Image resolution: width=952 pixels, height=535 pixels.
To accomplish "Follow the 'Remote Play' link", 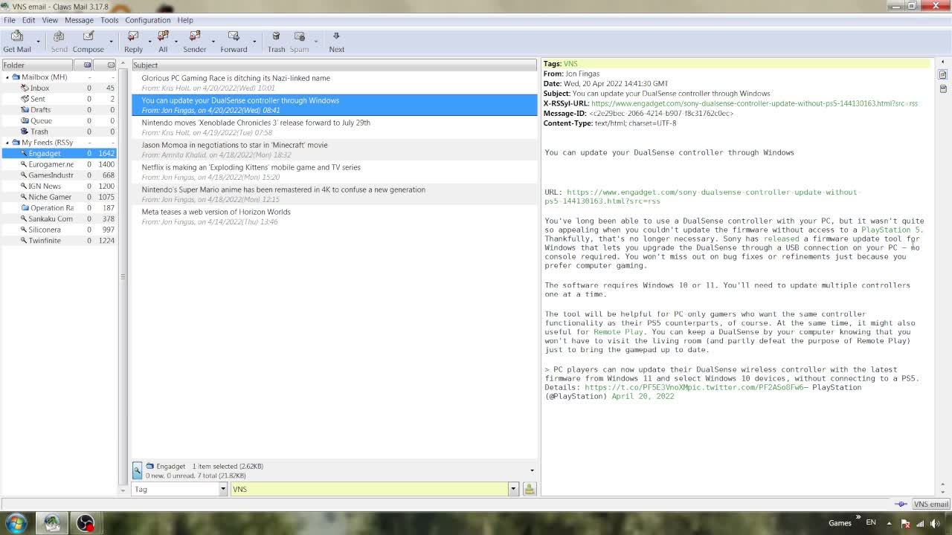I will point(619,332).
